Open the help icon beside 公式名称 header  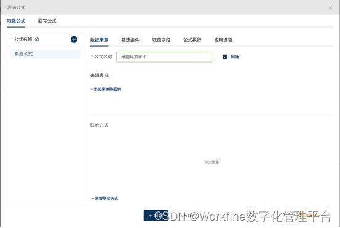click(x=37, y=39)
